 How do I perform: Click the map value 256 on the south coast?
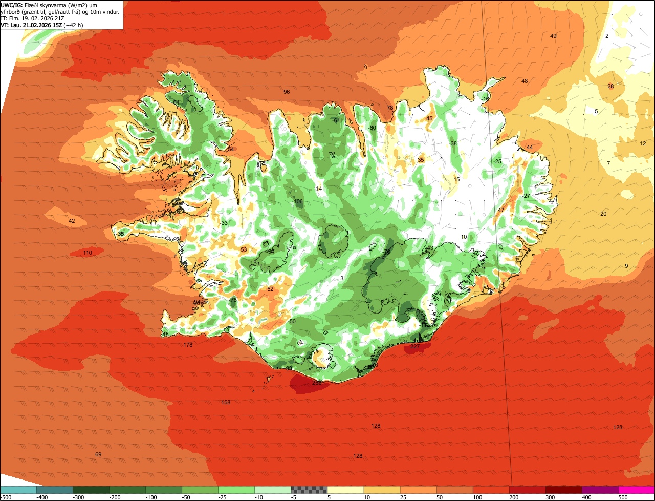click(x=317, y=383)
